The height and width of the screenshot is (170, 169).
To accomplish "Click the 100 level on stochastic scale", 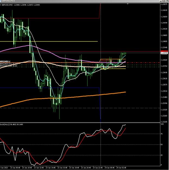I will pos(162,124).
